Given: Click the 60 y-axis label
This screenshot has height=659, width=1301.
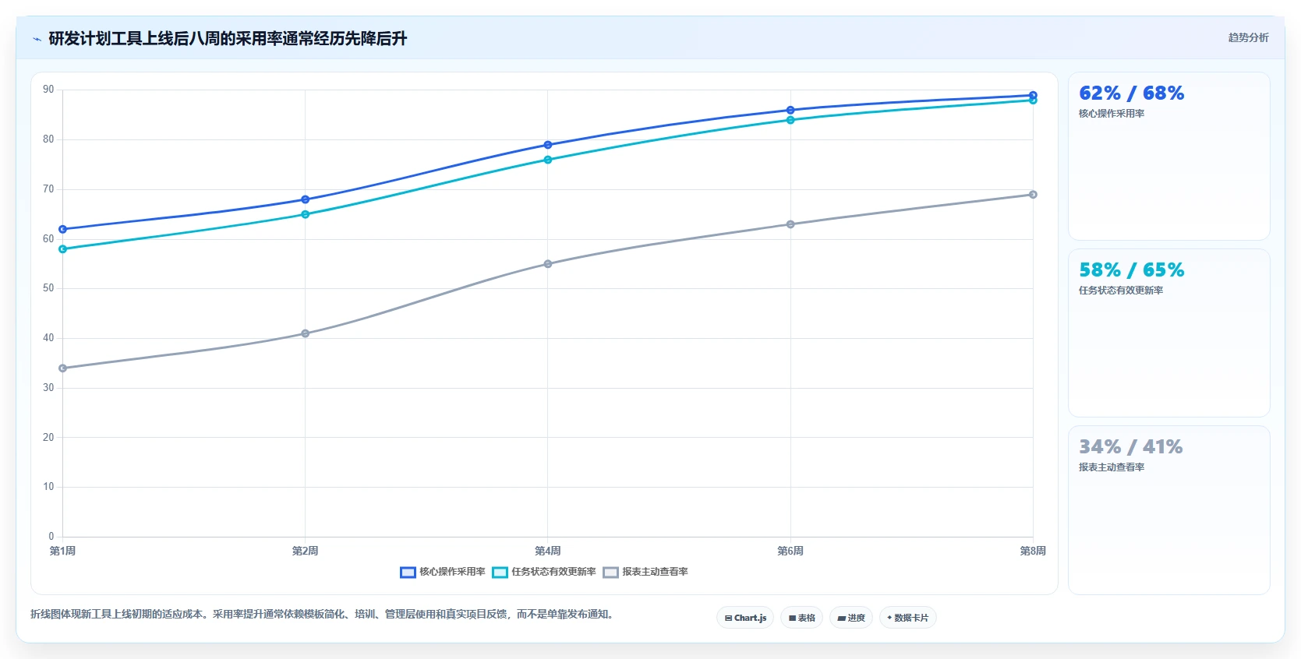Looking at the screenshot, I should [x=48, y=239].
